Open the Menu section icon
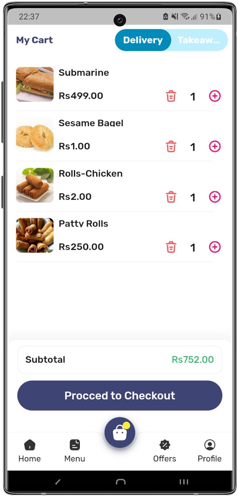This screenshot has height=497, width=238. click(x=74, y=444)
